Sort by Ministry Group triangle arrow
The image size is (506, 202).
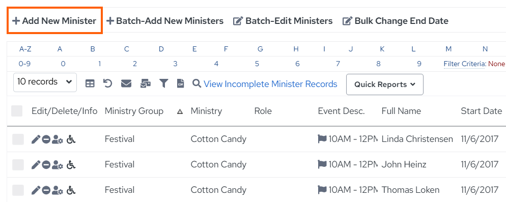point(180,111)
